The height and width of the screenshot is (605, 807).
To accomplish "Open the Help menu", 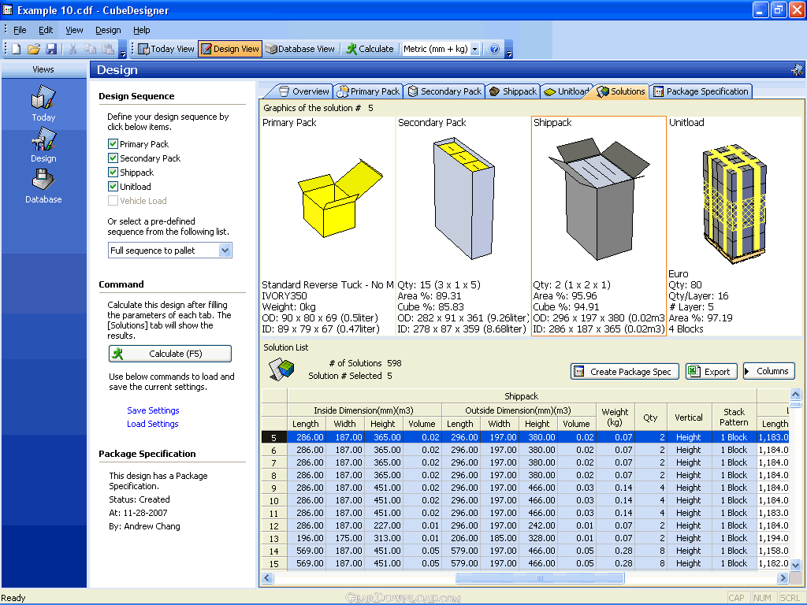I will click(142, 30).
